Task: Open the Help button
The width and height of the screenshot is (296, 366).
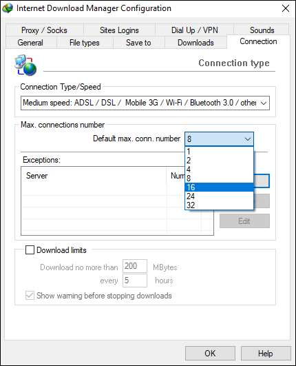Action: point(266,353)
